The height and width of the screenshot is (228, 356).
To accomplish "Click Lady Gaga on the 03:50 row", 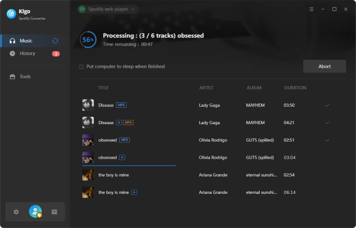I will (x=209, y=105).
